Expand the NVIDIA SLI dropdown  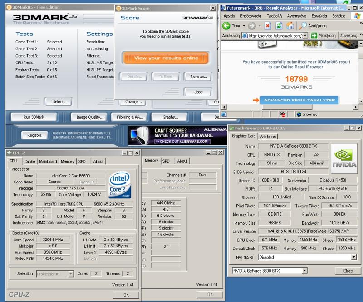[x=354, y=257]
